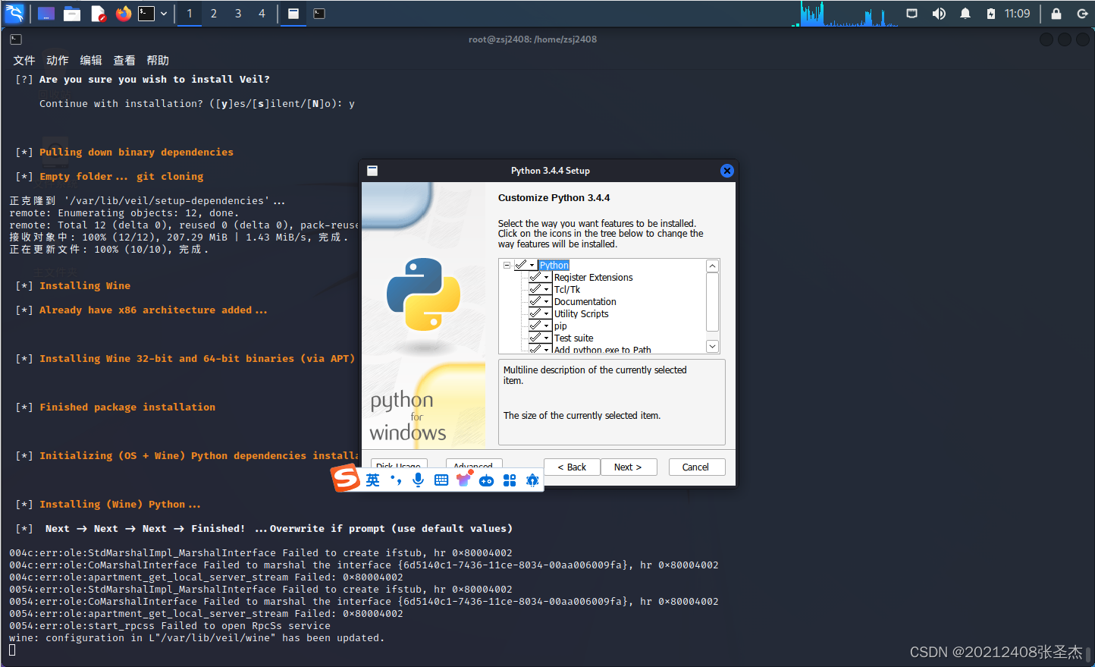Open the CPU usage graph monitor
The width and height of the screenshot is (1095, 667).
846,14
